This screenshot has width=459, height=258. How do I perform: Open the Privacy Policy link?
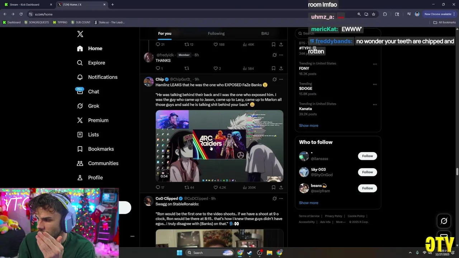tap(333, 216)
